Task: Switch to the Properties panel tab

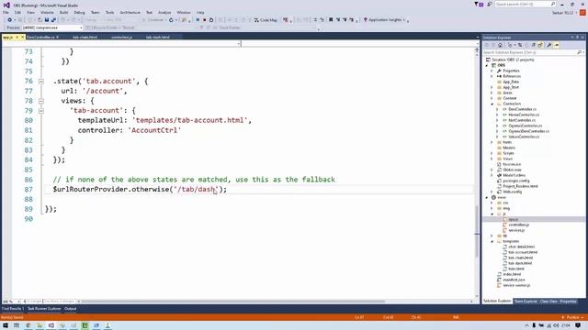Action: coord(568,302)
